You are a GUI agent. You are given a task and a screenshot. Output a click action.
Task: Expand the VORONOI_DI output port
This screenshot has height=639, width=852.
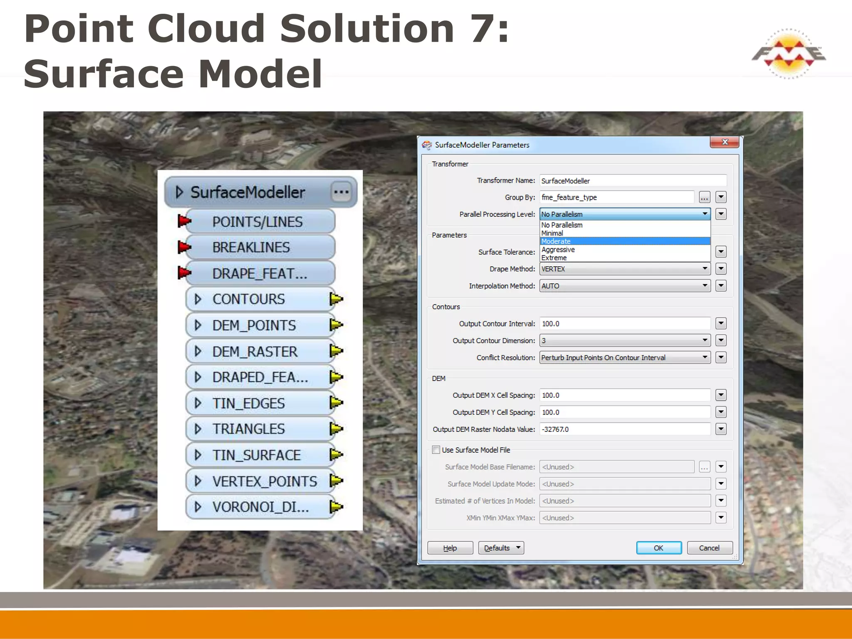pos(198,507)
